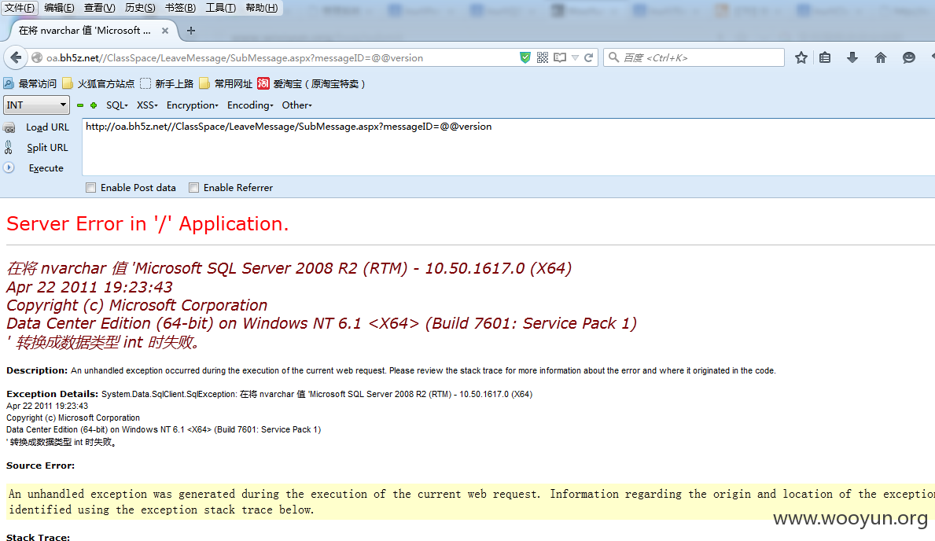Click Split URL button
935x541 pixels.
point(47,147)
